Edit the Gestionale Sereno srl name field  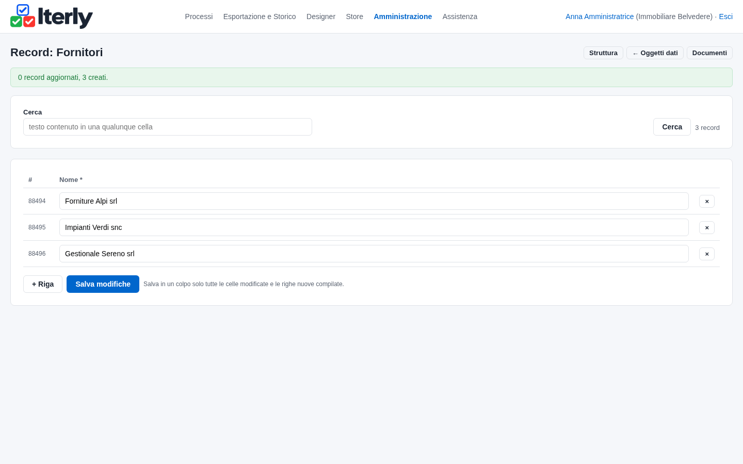pyautogui.click(x=374, y=254)
